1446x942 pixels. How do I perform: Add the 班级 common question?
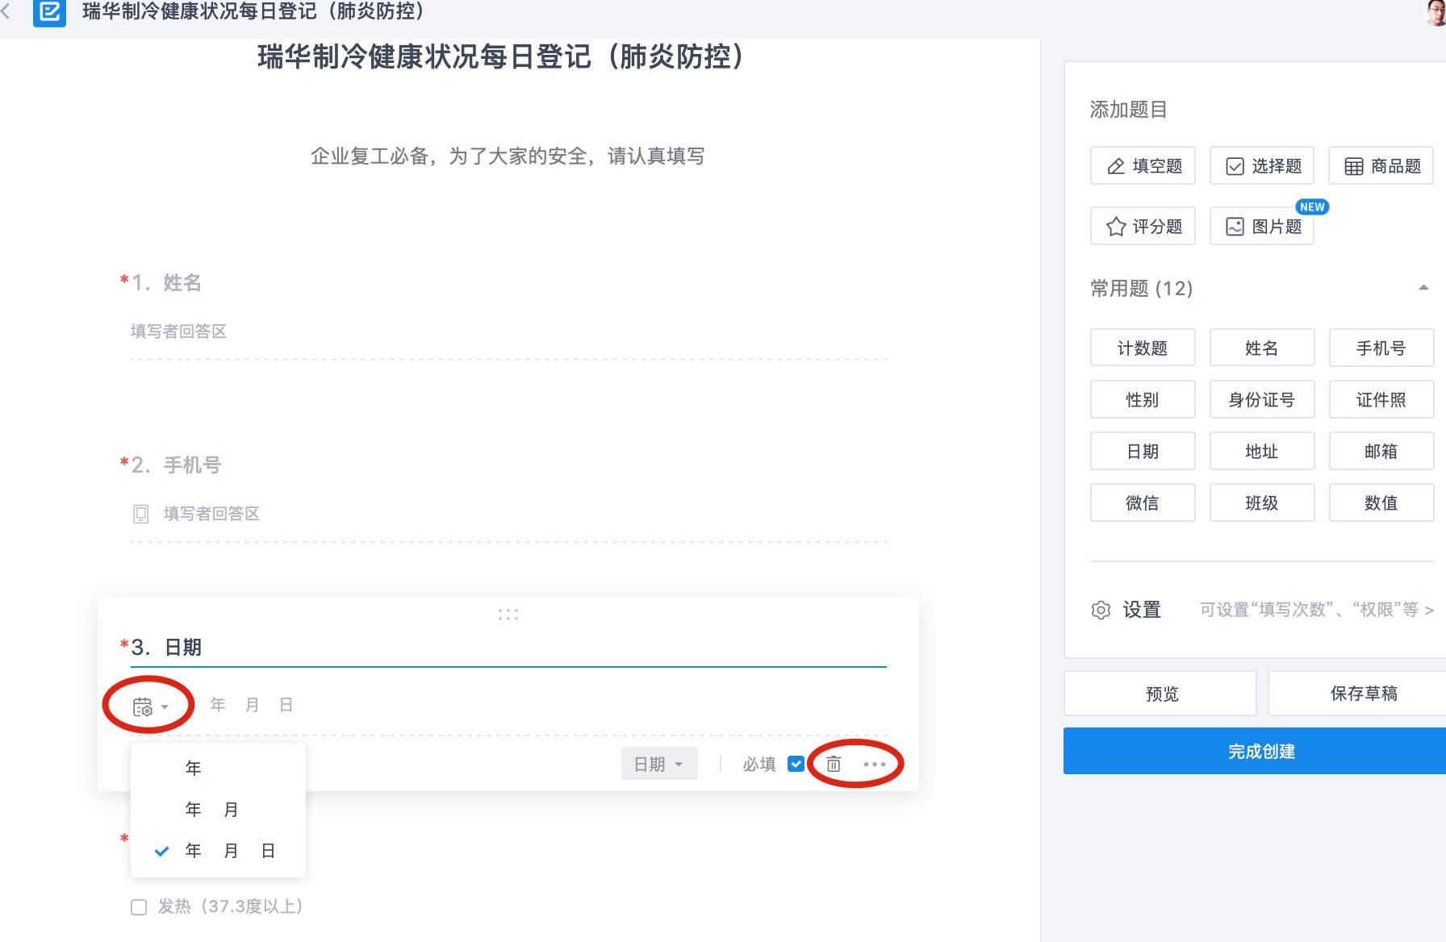(1262, 503)
